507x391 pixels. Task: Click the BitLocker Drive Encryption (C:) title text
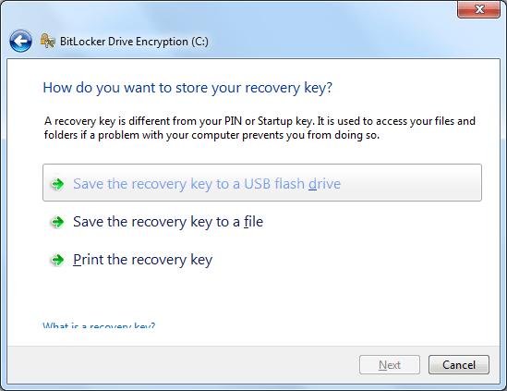click(x=134, y=42)
